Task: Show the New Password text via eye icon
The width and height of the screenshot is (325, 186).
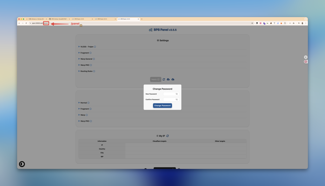Action: [177, 94]
